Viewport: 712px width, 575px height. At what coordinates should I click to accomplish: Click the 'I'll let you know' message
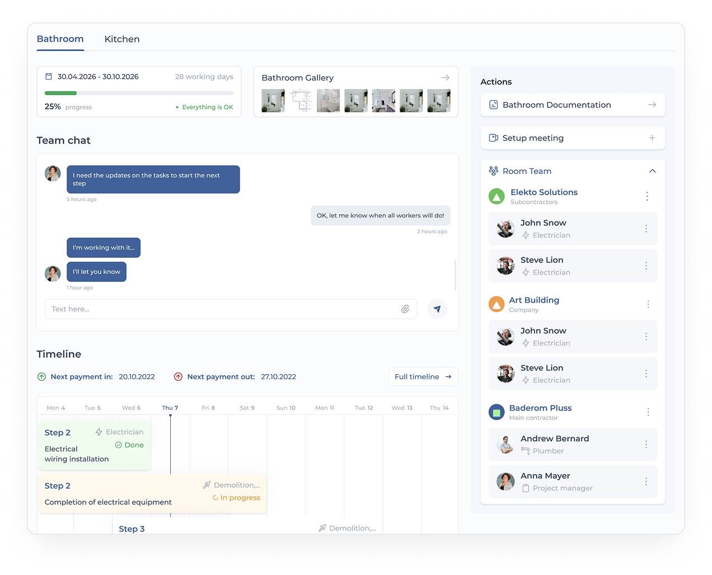point(96,272)
